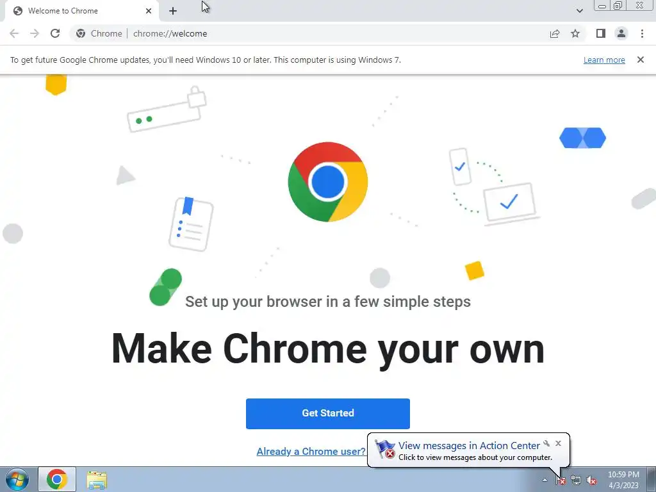Open a new tab with plus button
The width and height of the screenshot is (656, 492).
coord(173,11)
